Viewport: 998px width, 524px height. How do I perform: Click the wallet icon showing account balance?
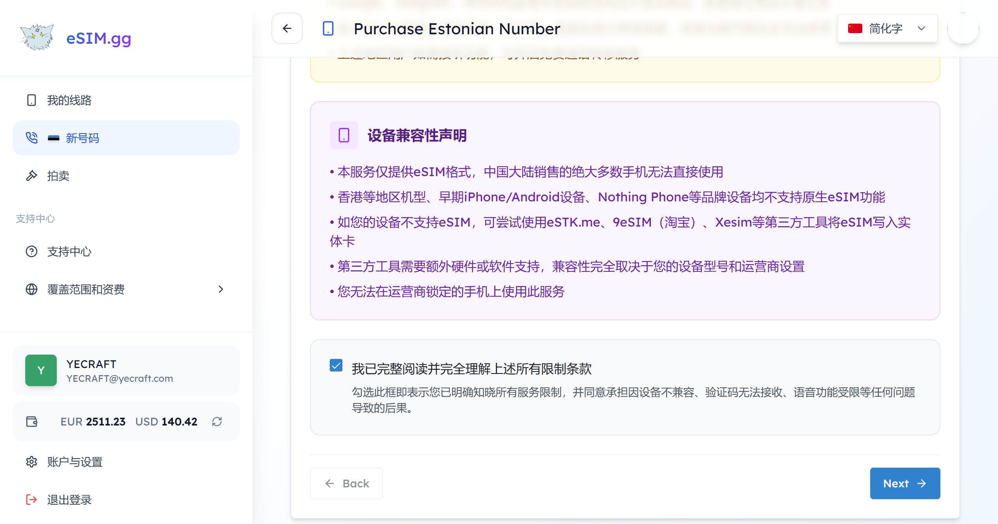pyautogui.click(x=32, y=421)
